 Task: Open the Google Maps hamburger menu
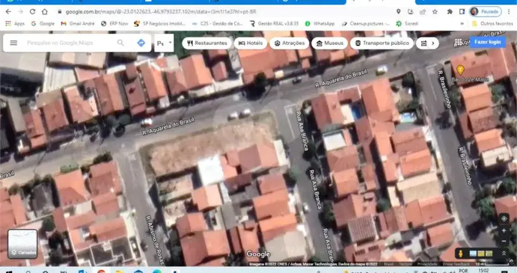(13, 42)
